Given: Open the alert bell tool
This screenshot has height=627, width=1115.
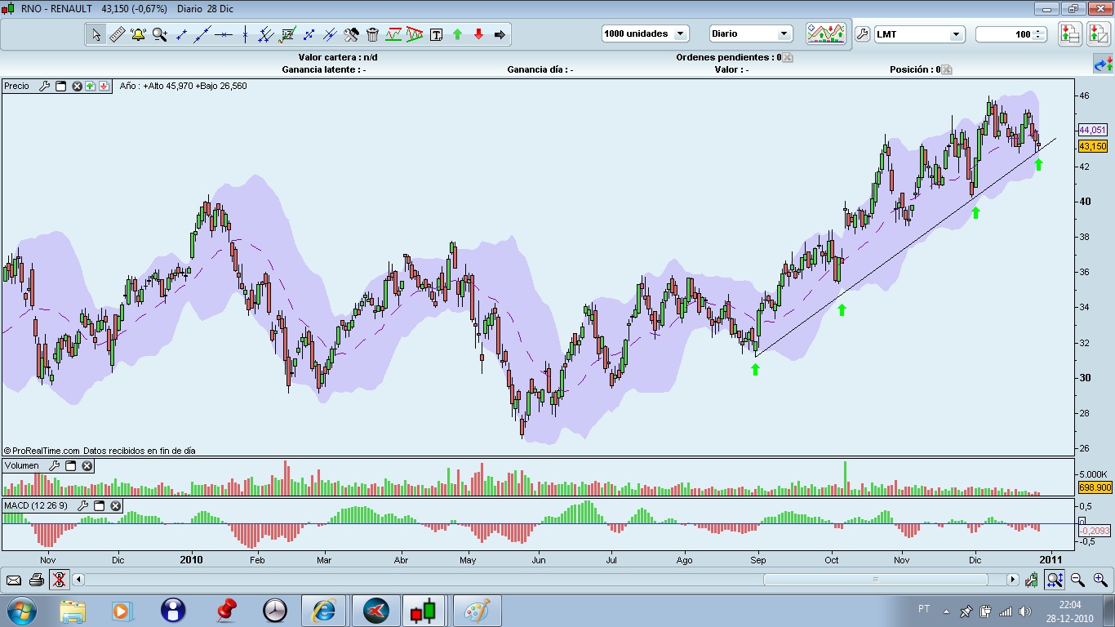Looking at the screenshot, I should pos(138,34).
